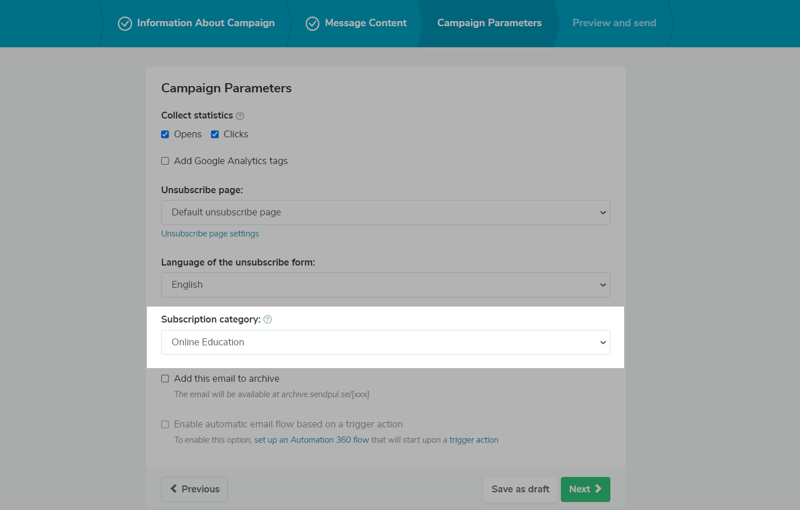
Task: Enable Add Google Analytics tags checkbox
Action: pos(165,161)
